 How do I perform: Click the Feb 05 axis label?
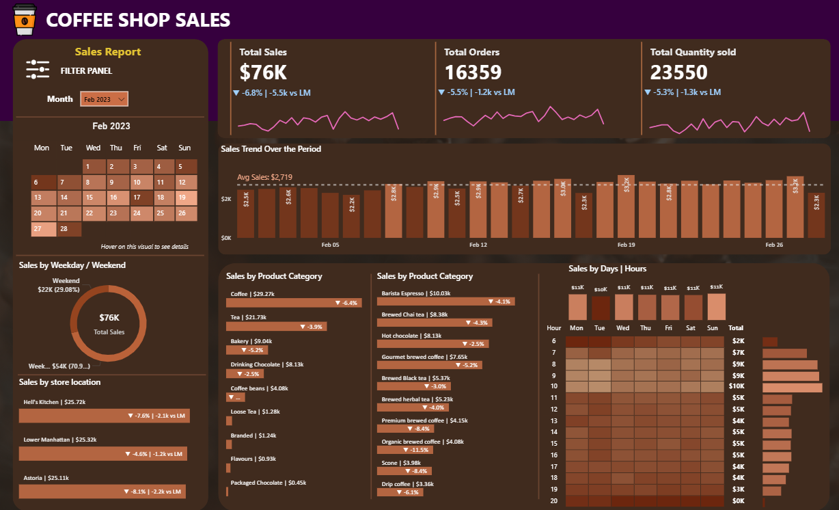[330, 245]
